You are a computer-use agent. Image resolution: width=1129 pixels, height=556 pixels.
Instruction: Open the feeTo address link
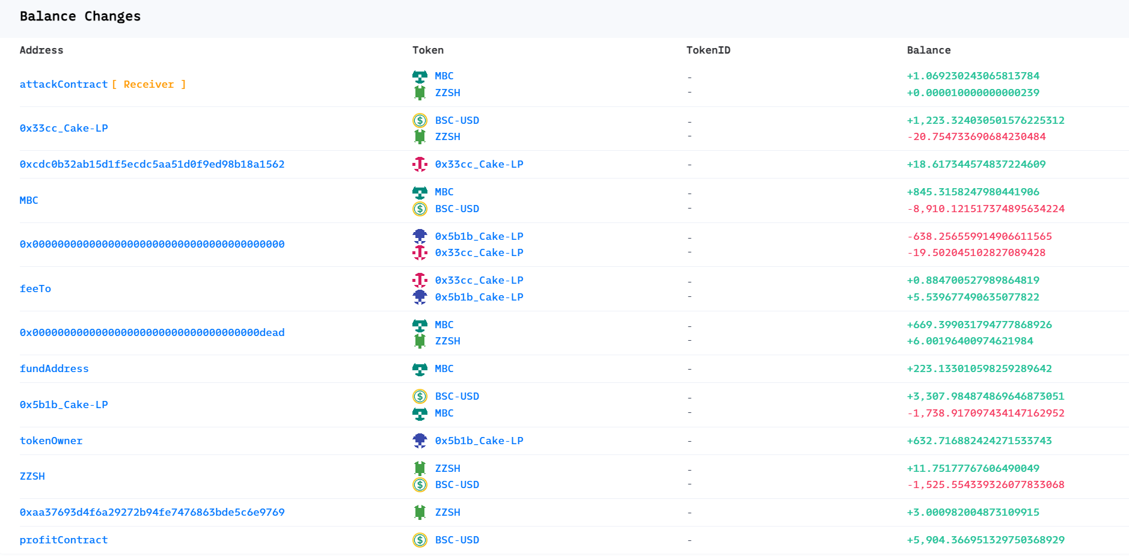[35, 289]
